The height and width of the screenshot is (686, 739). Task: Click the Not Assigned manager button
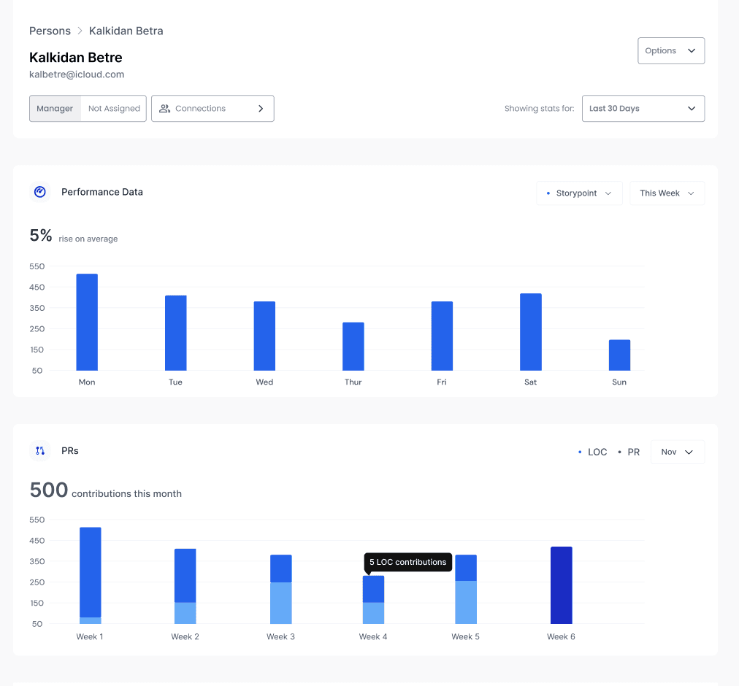tap(114, 109)
